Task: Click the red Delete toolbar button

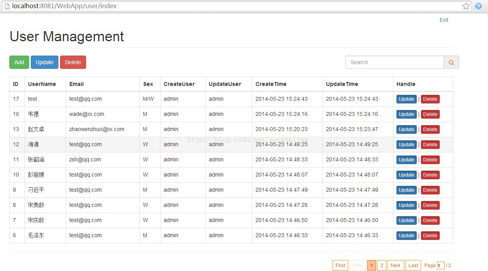Action: (x=73, y=62)
